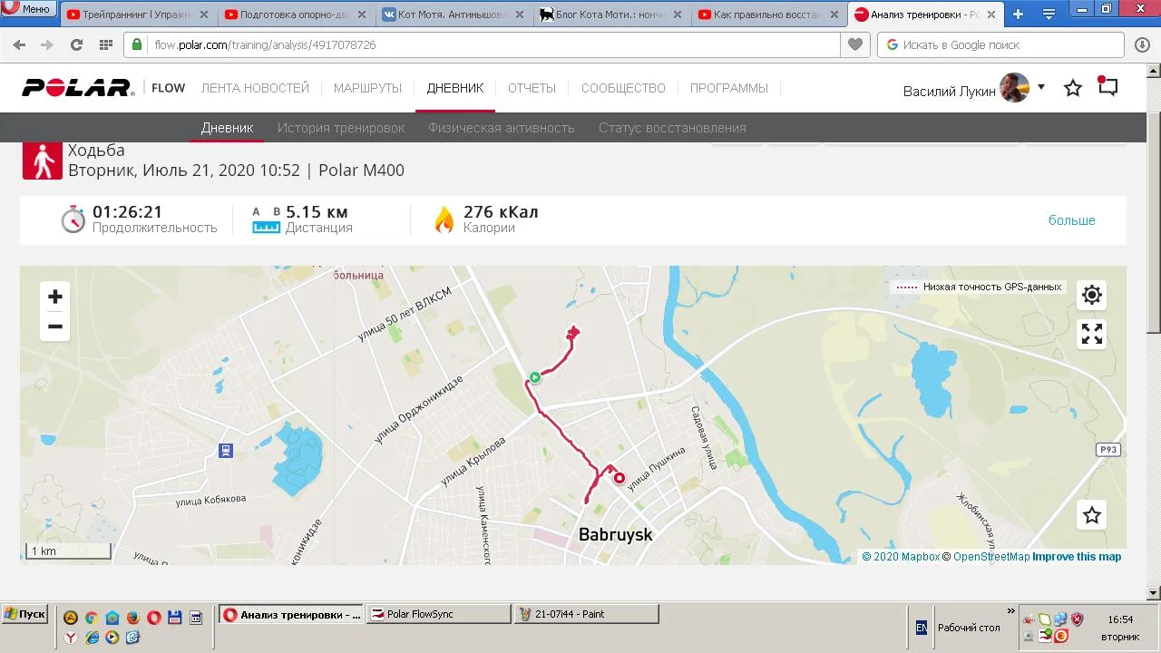Switch to Polar FlowSync taskbar window

pos(440,614)
